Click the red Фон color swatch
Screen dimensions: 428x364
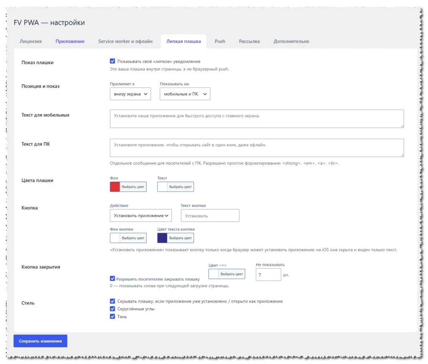(x=115, y=187)
